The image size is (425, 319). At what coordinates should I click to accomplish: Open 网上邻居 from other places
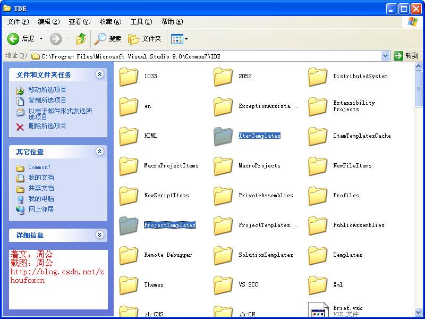tap(41, 209)
